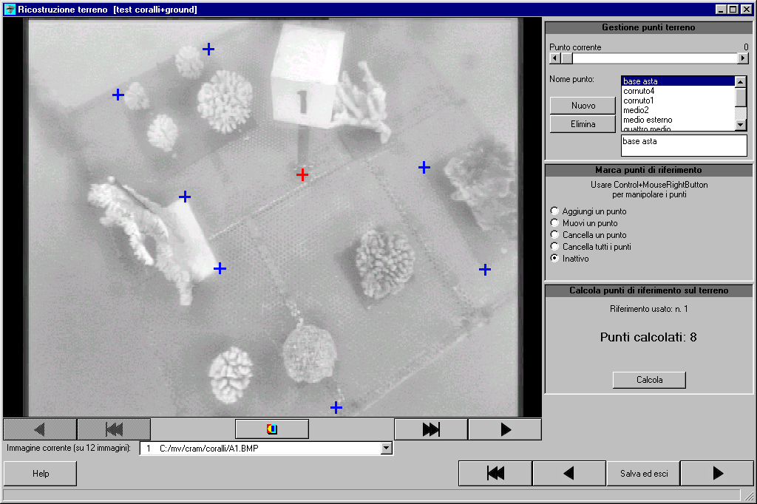Click bottom-row forward arrow right of Salva ed esci
The width and height of the screenshot is (757, 504).
click(716, 474)
